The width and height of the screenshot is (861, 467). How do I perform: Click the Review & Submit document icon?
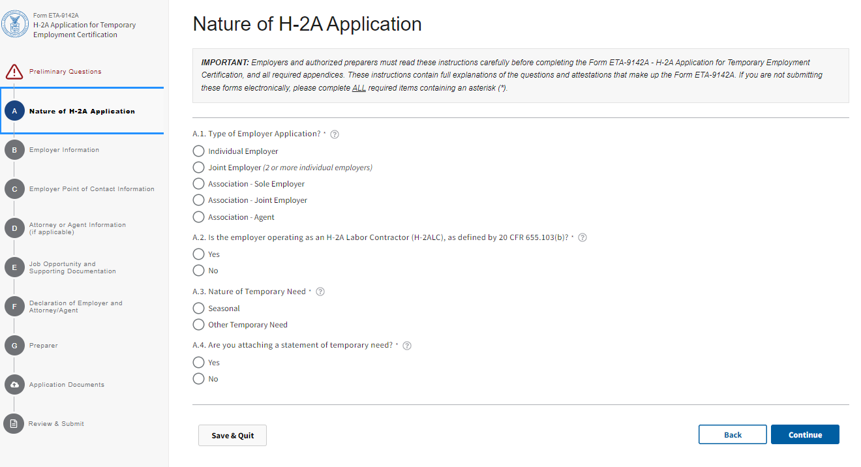click(14, 424)
